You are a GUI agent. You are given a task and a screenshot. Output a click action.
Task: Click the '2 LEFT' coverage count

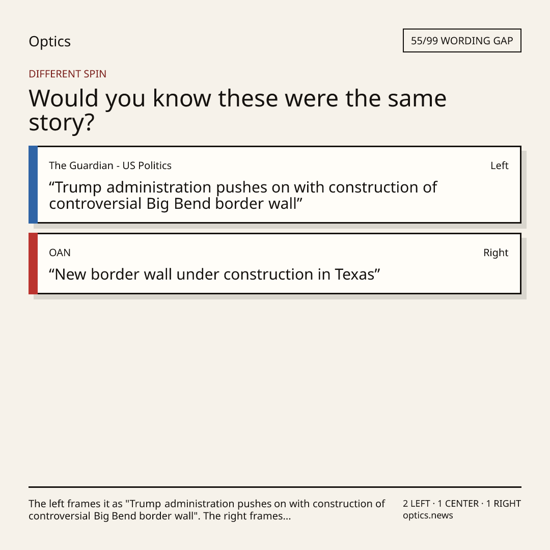[x=417, y=504]
